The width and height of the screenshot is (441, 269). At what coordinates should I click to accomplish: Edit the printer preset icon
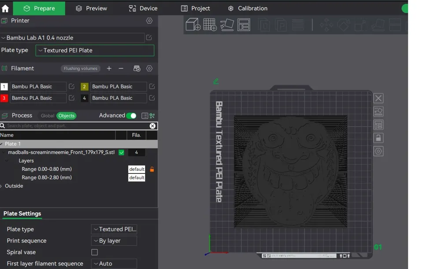coord(149,37)
